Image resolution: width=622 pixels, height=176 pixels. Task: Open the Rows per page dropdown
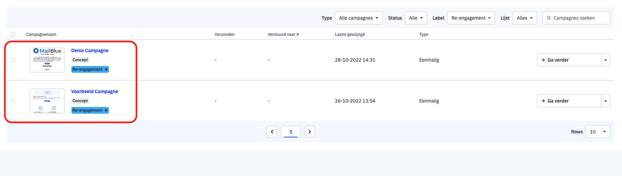[598, 132]
